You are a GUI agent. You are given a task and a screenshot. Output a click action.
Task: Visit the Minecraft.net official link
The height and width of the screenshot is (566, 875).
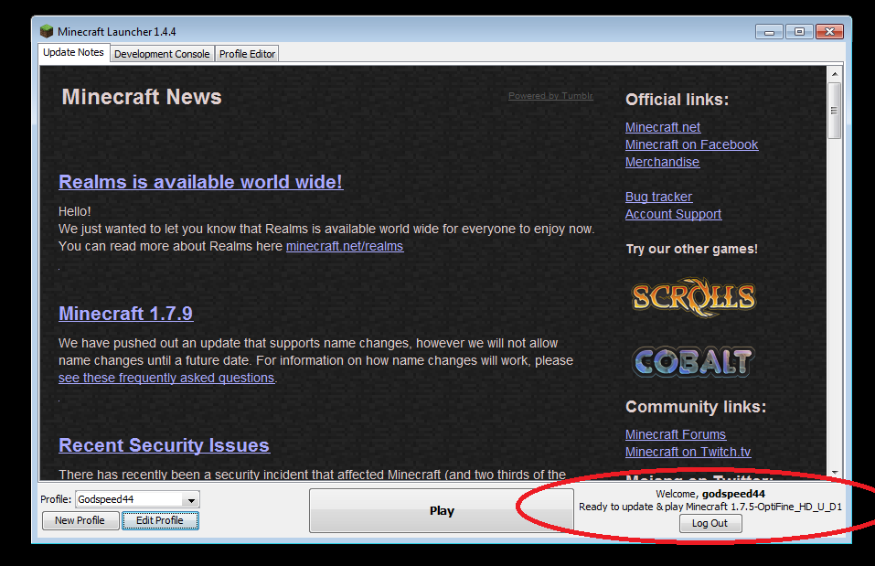pyautogui.click(x=662, y=127)
